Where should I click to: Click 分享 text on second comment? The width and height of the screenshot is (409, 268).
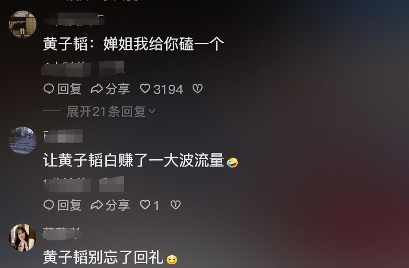[x=118, y=205]
